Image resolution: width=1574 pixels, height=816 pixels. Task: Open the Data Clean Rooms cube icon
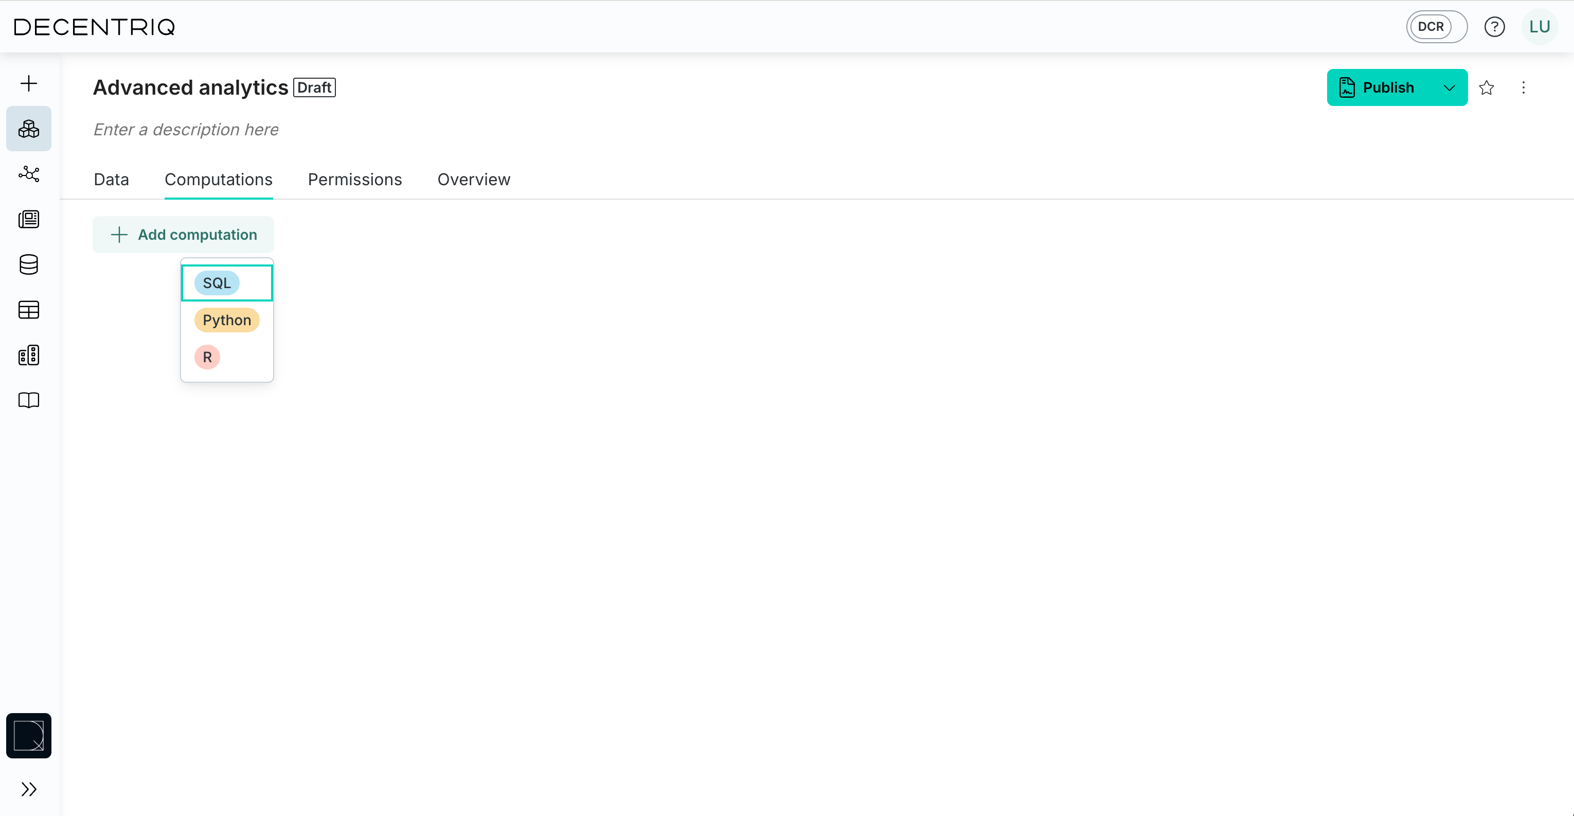click(x=29, y=128)
